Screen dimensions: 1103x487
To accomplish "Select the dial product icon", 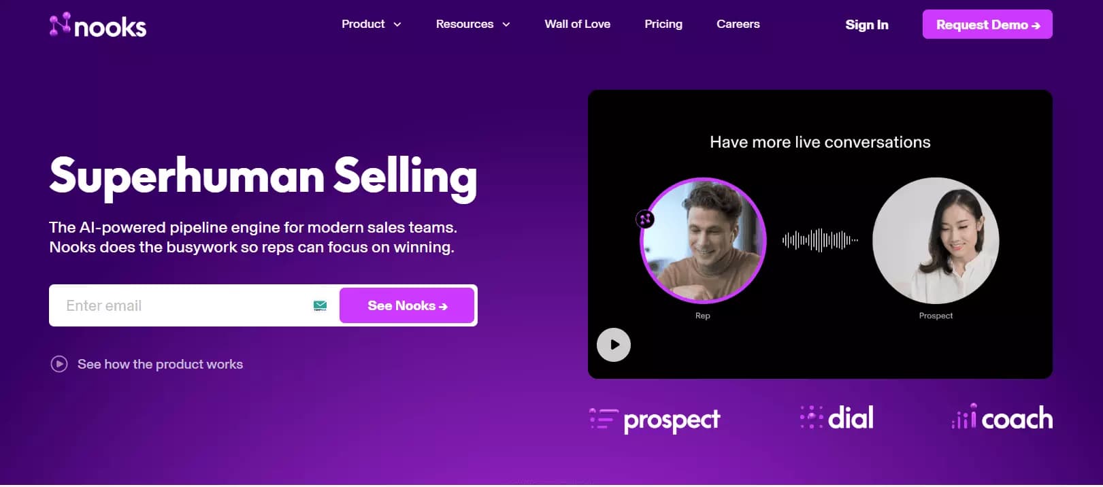I will pyautogui.click(x=811, y=418).
